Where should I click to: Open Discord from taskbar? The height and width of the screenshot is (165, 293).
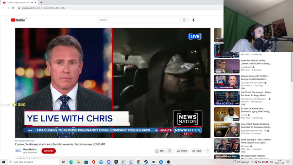[109, 162]
